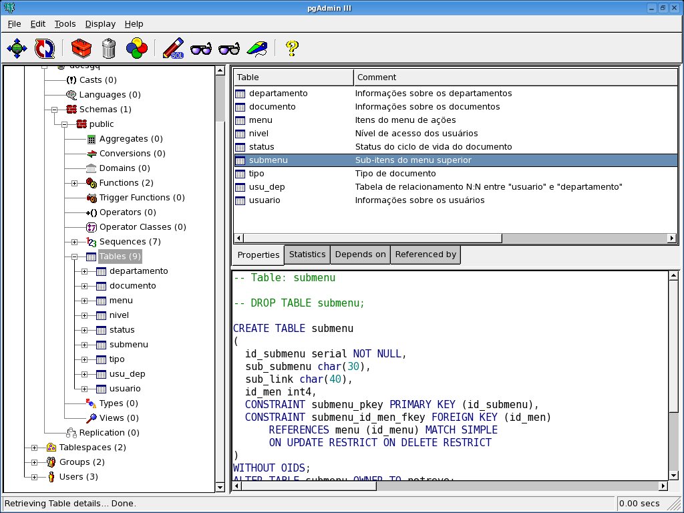
Task: Open the properties colored circles icon
Action: coord(136,48)
